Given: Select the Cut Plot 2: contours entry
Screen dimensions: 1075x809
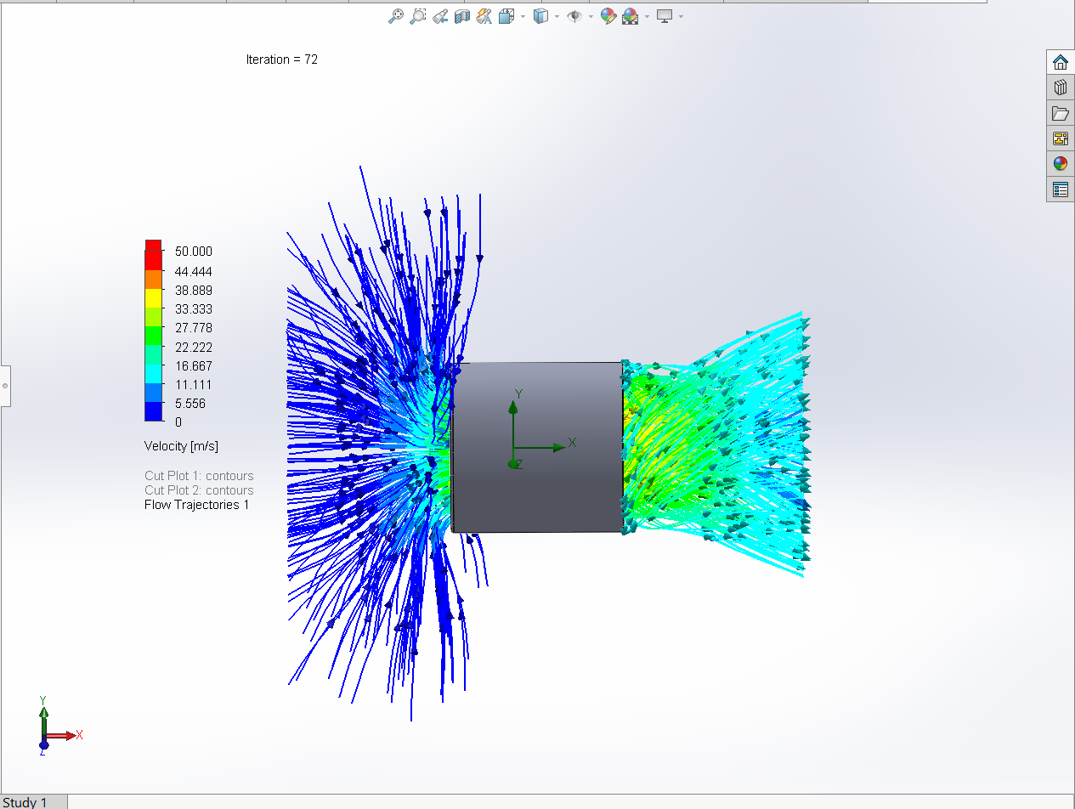Looking at the screenshot, I should 199,490.
